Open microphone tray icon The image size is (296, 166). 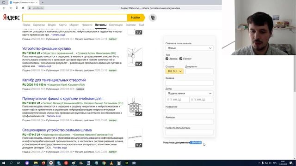(263, 163)
